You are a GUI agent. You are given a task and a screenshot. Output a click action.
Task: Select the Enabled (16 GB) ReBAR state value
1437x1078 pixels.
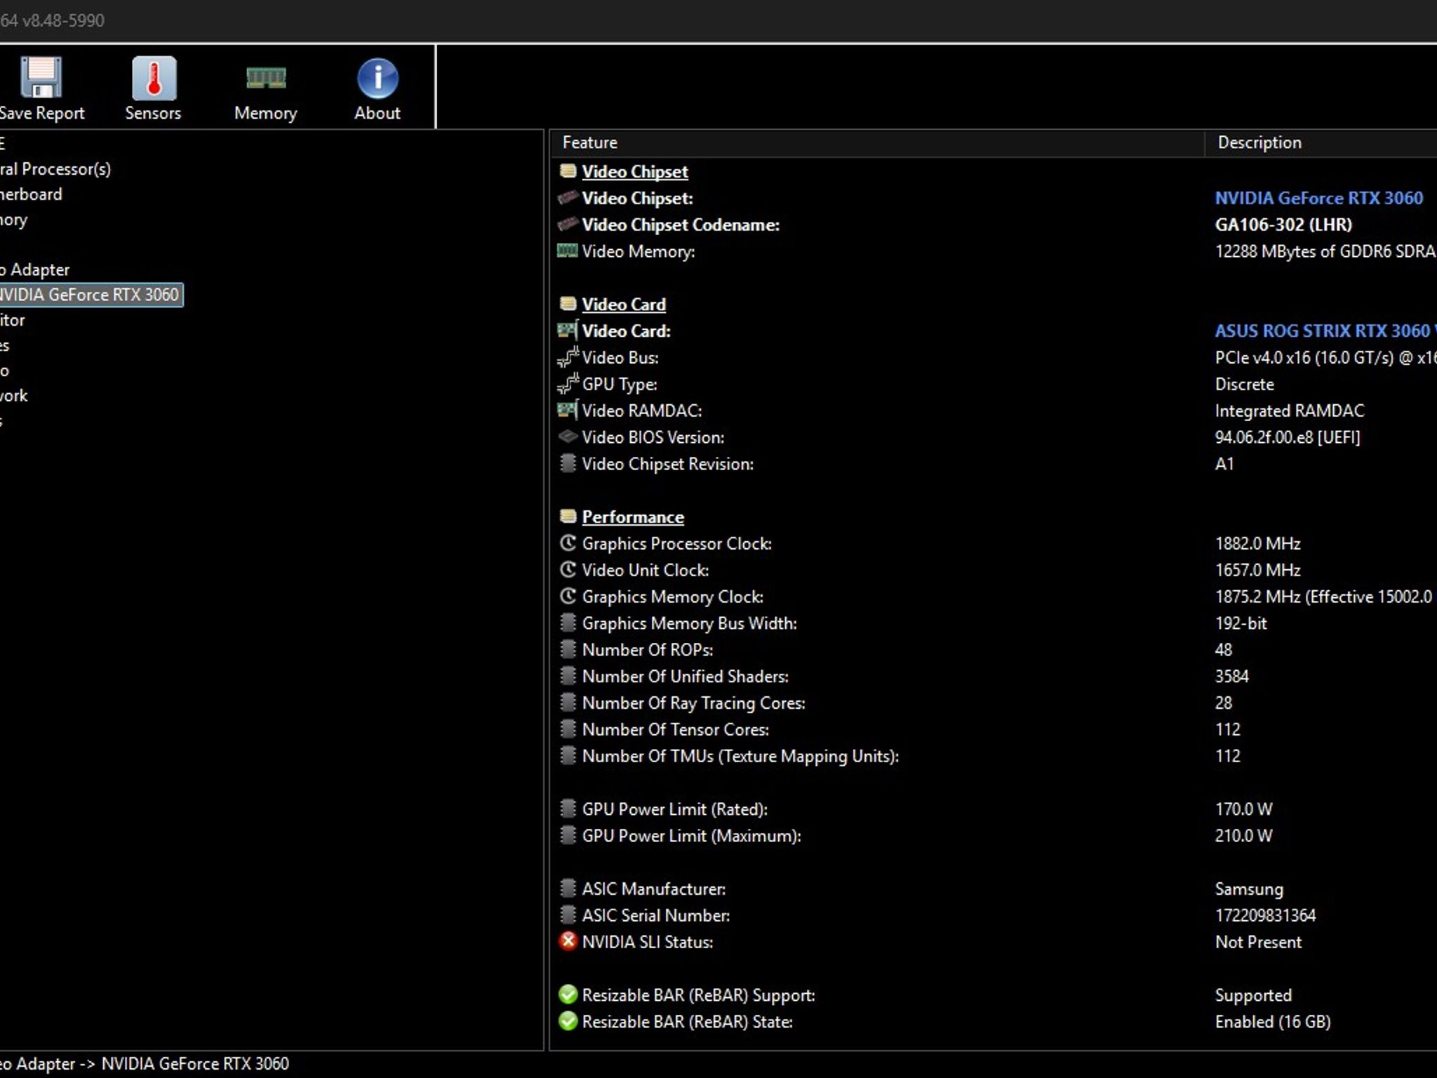(1273, 1022)
